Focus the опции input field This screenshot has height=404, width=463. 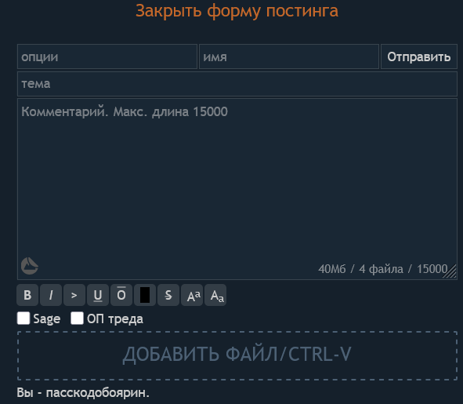pos(107,56)
